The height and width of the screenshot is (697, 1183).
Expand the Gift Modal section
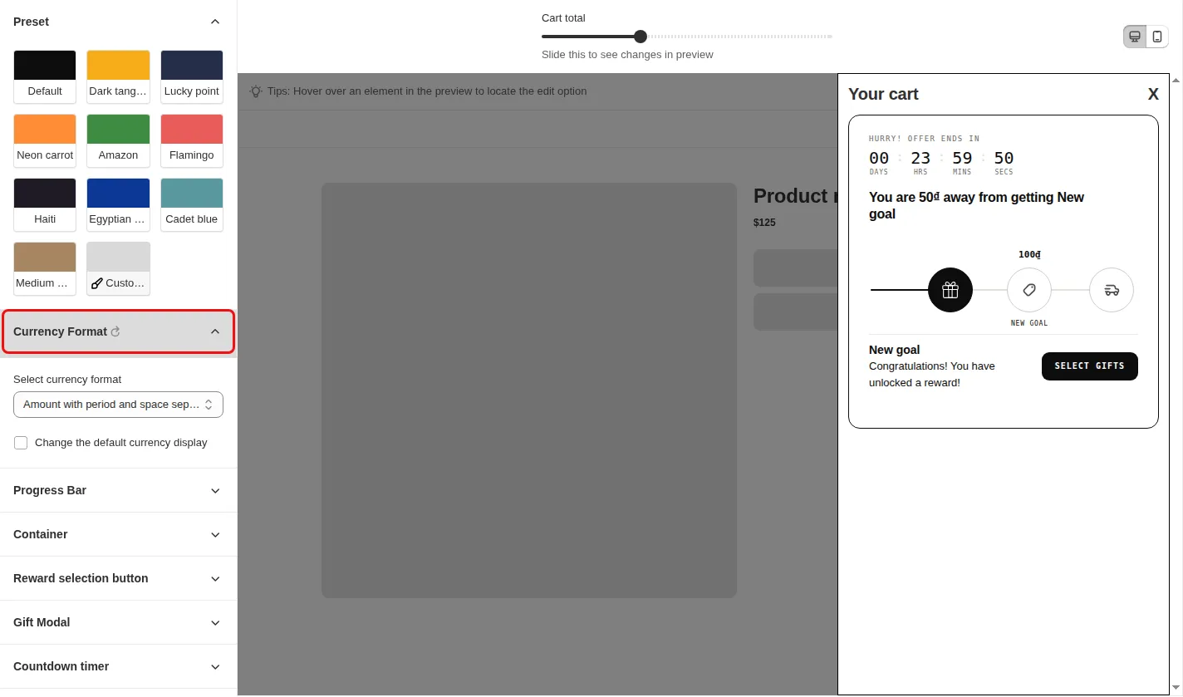pyautogui.click(x=118, y=622)
